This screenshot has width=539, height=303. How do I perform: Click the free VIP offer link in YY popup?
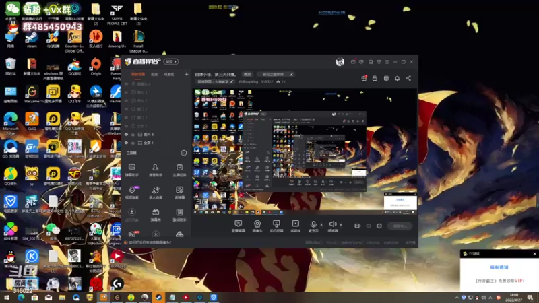tap(499, 281)
